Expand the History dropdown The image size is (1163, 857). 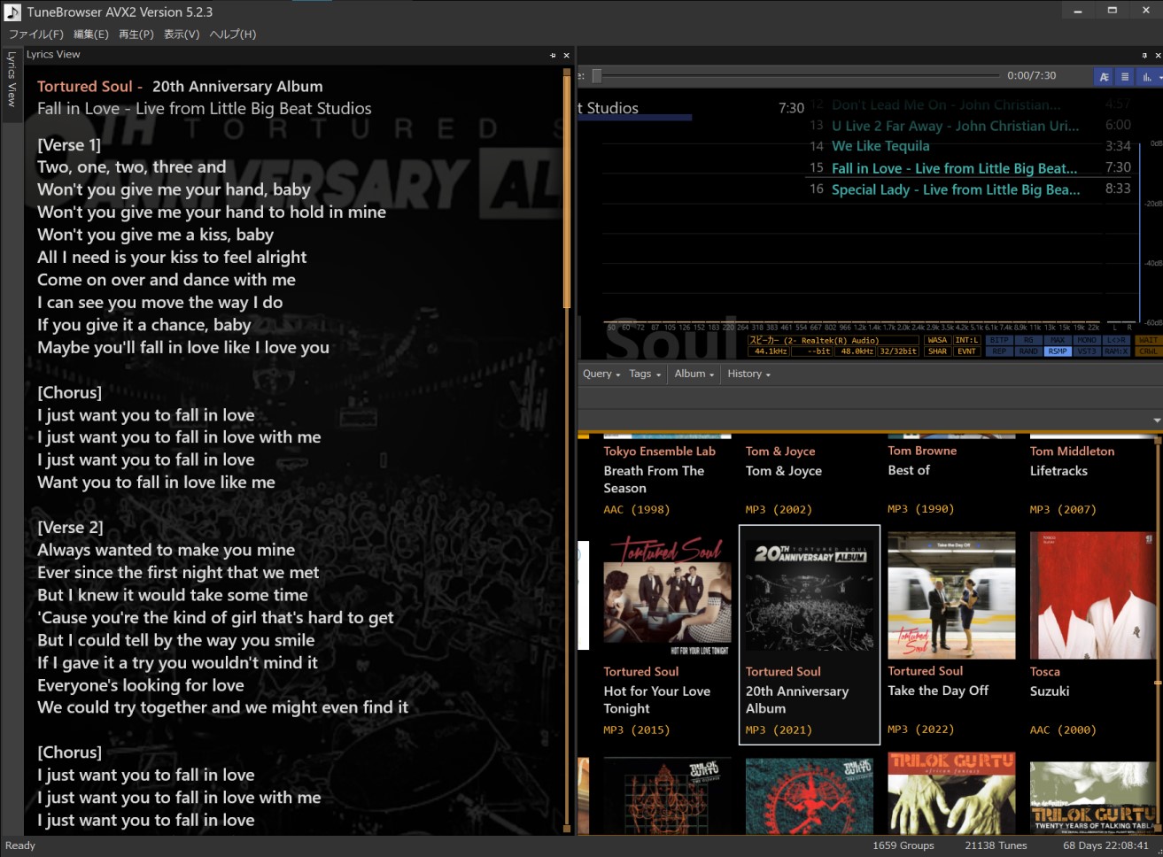(x=747, y=374)
